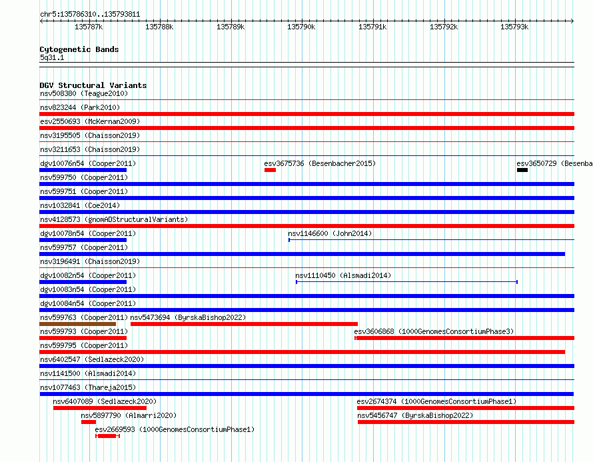The height and width of the screenshot is (462, 593).
Task: Click the nsv1032841 (Coe2014) label
Action: tap(80, 205)
